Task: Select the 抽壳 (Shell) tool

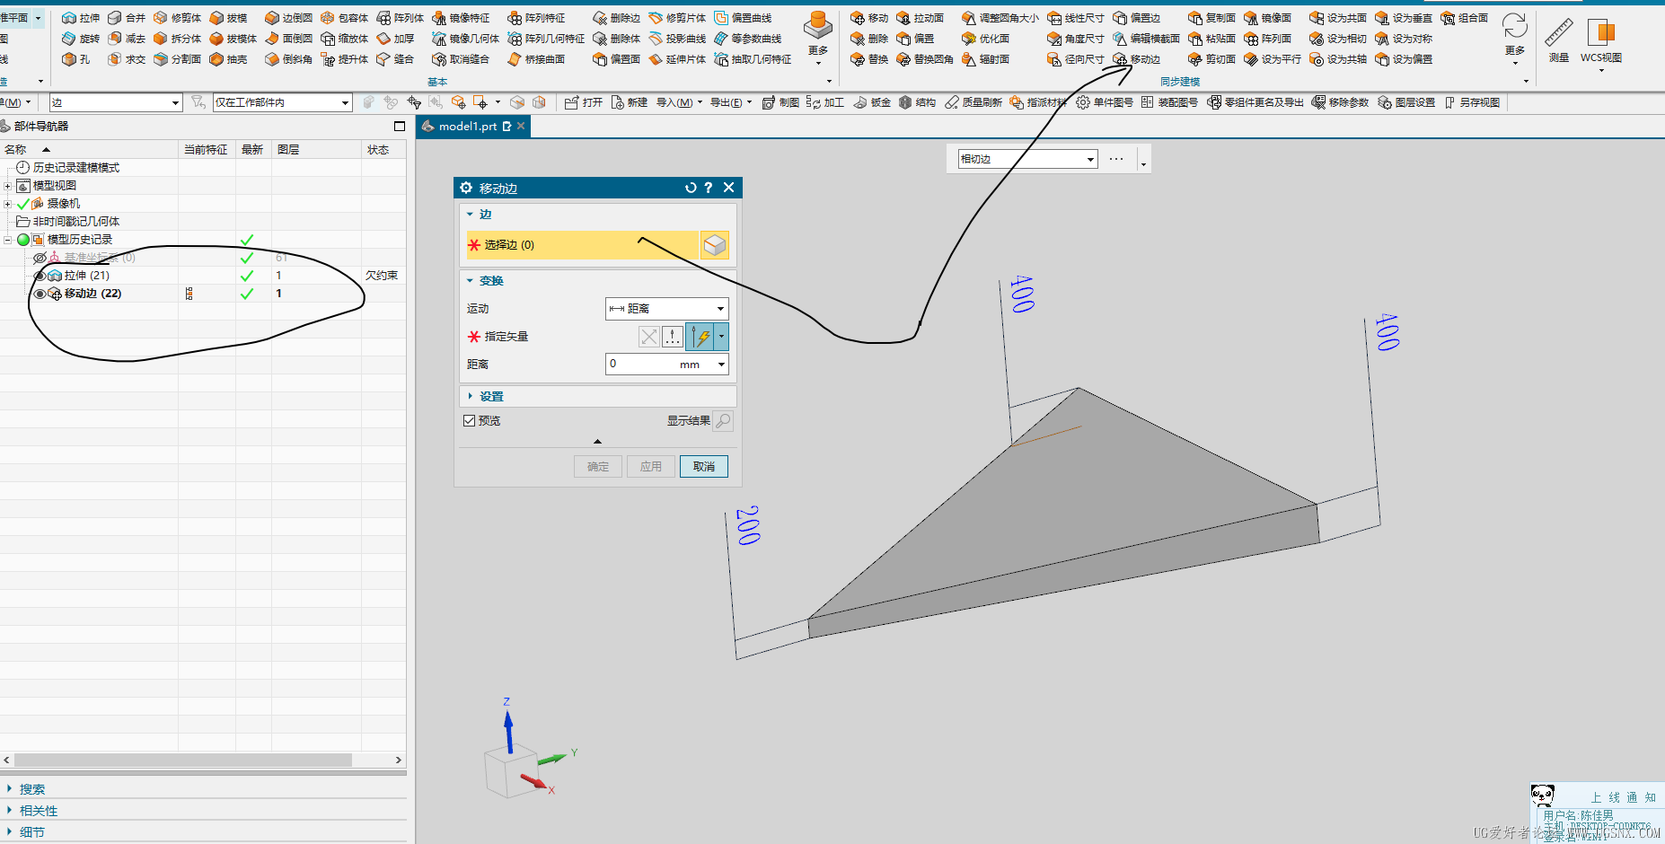Action: point(228,59)
